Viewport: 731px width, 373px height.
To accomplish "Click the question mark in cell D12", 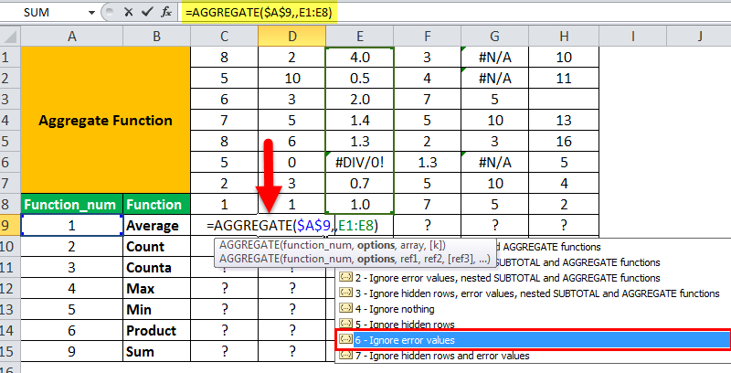I will [291, 288].
